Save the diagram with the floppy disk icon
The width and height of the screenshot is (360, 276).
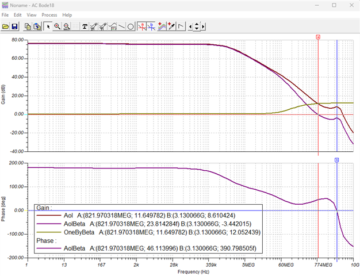(x=15, y=26)
